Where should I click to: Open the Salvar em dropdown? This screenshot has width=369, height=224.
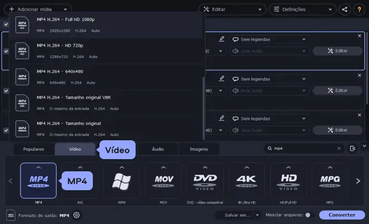(238, 215)
